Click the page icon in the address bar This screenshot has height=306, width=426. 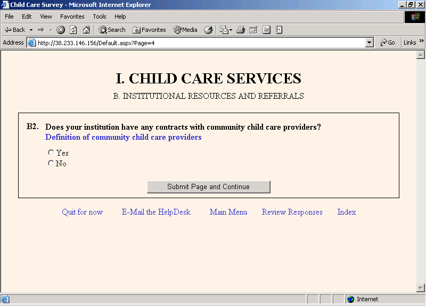32,43
